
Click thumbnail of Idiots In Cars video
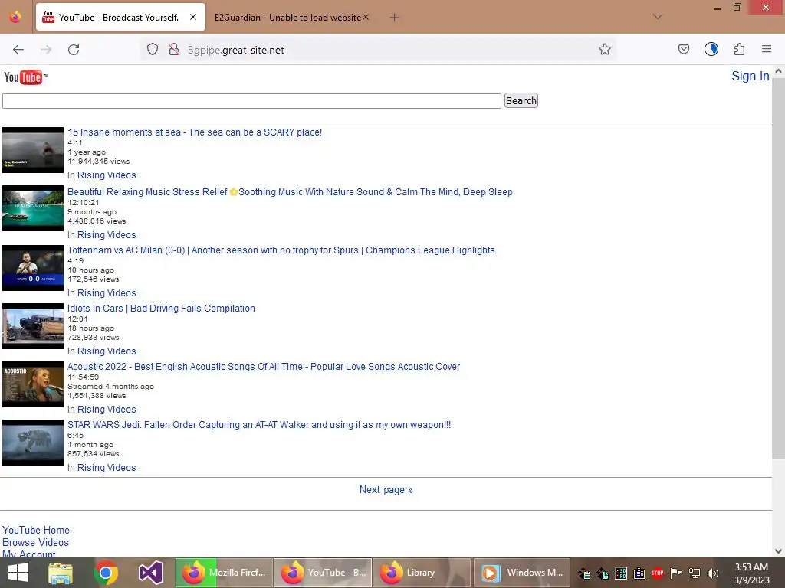pyautogui.click(x=33, y=326)
